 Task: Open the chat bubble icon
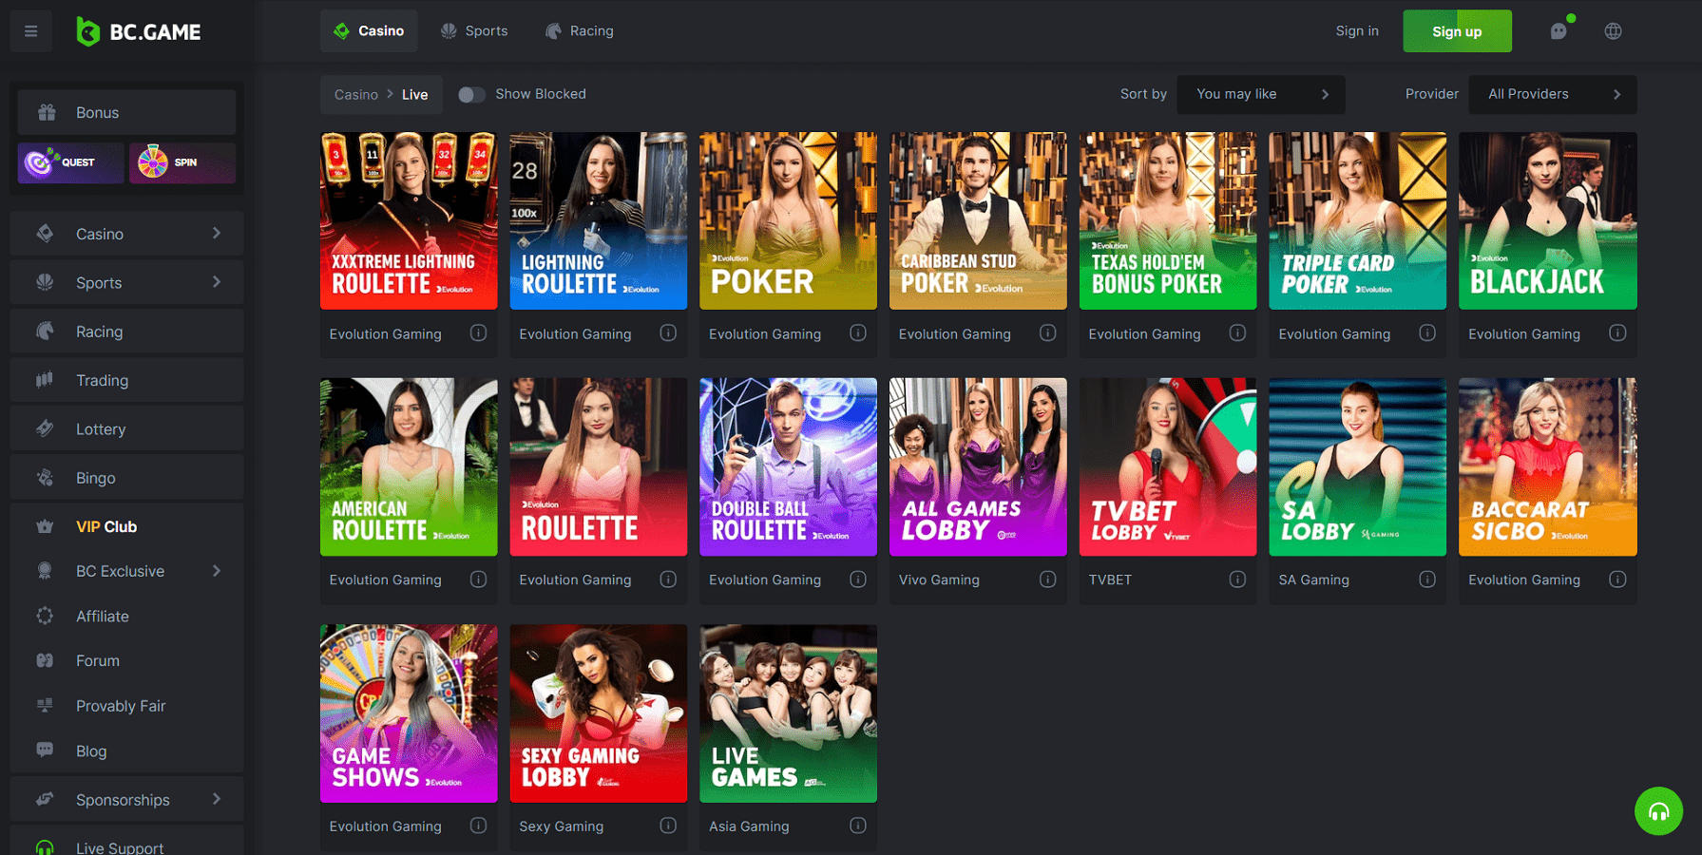(x=1559, y=31)
